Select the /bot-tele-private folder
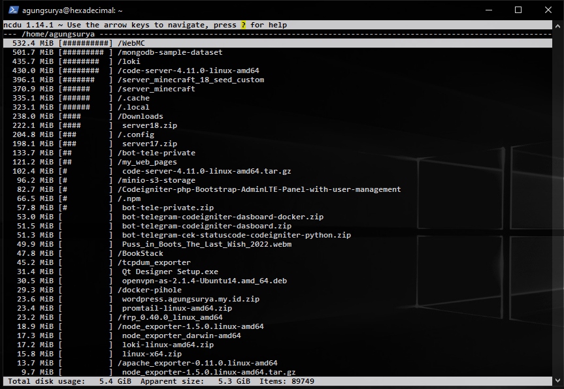564x389 pixels. (x=156, y=153)
